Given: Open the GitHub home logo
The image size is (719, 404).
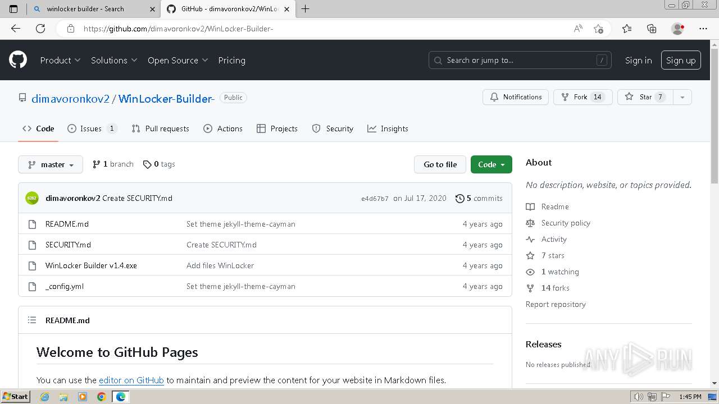Looking at the screenshot, I should click(x=18, y=60).
